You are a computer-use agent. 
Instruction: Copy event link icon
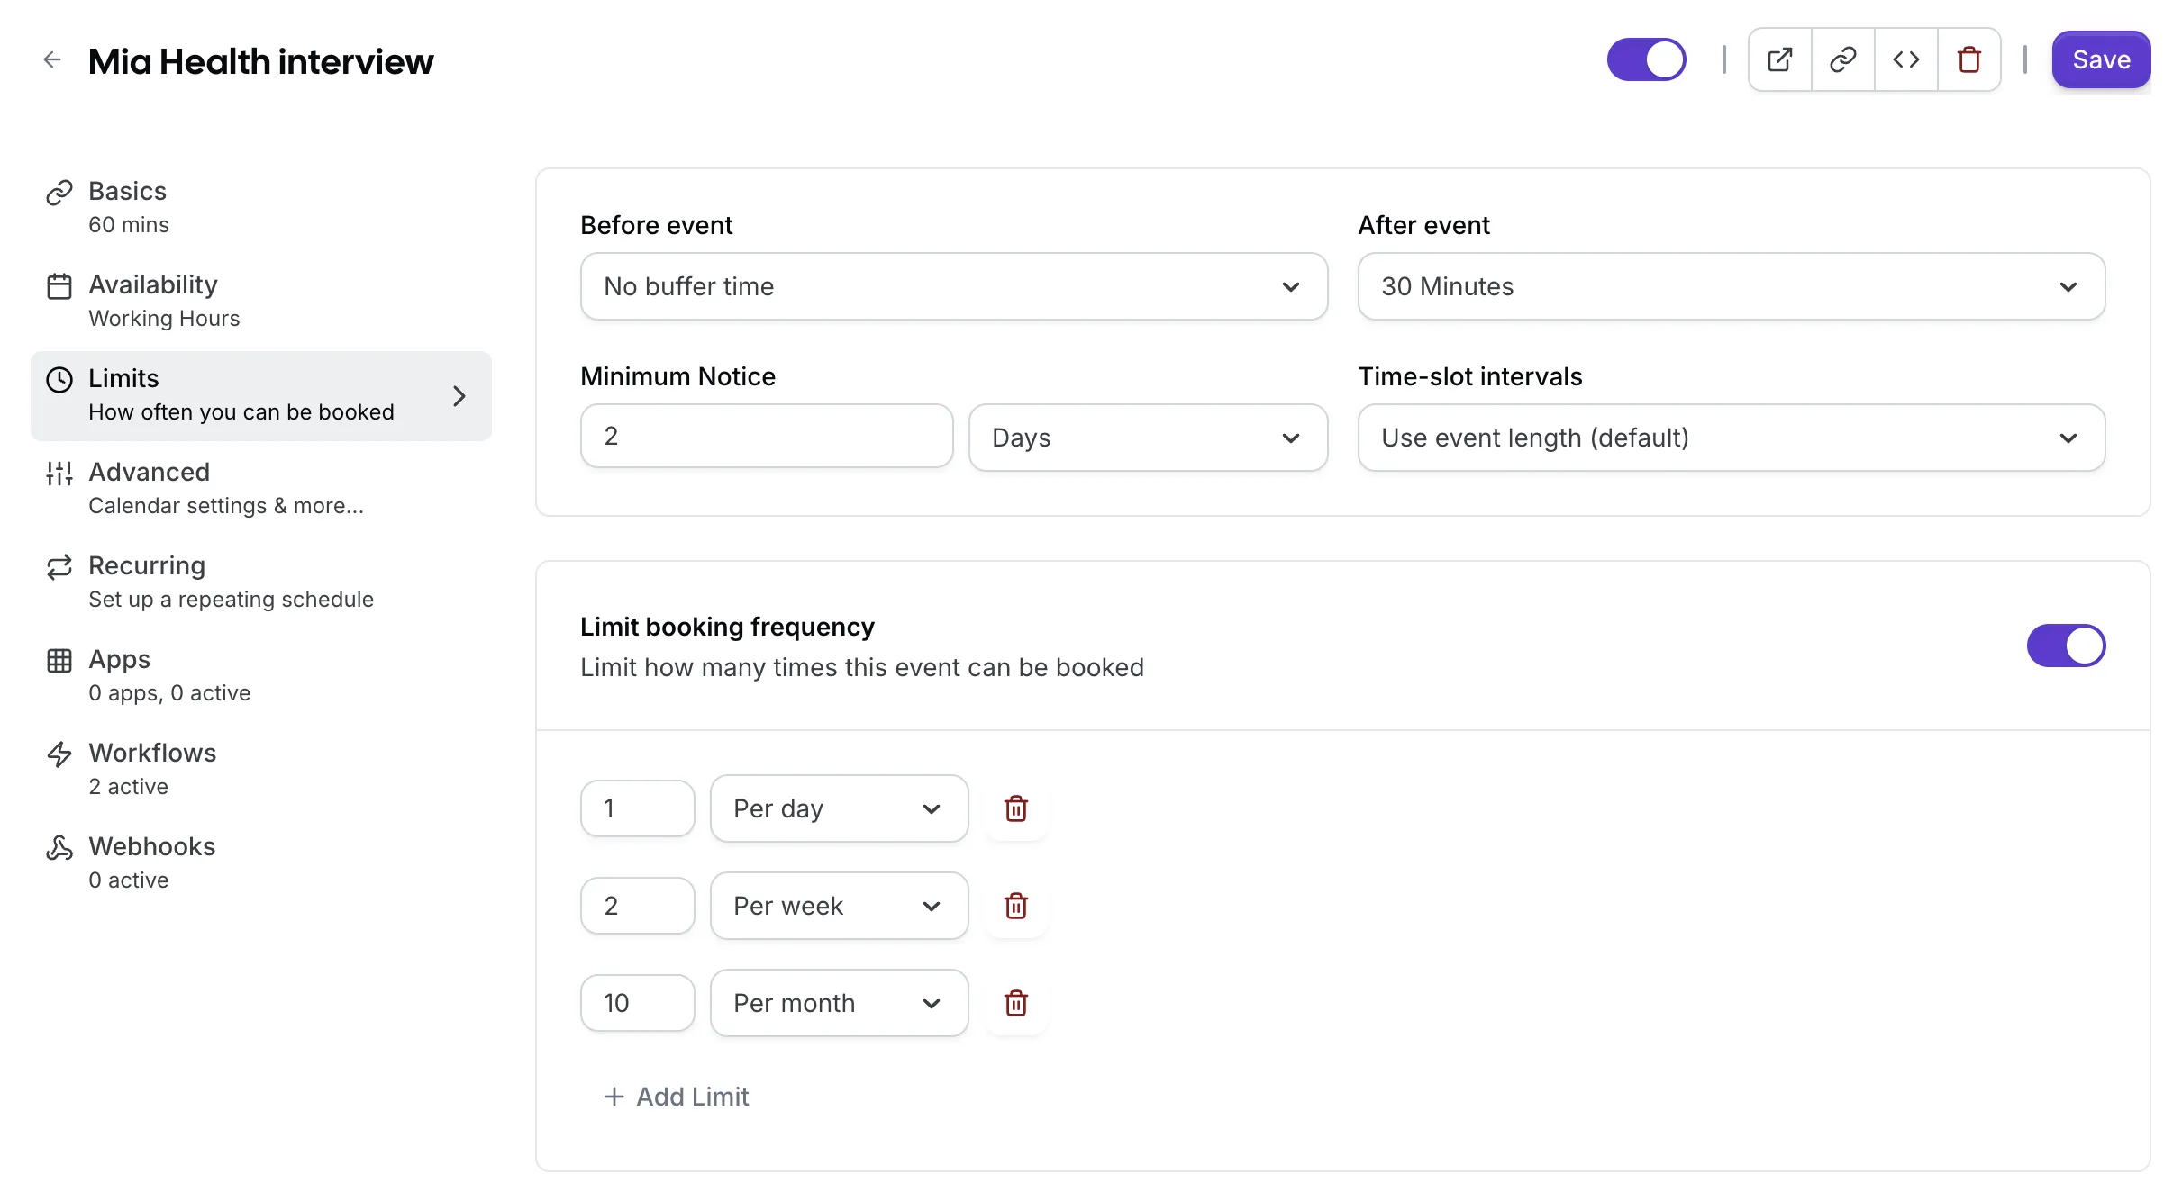click(1842, 60)
